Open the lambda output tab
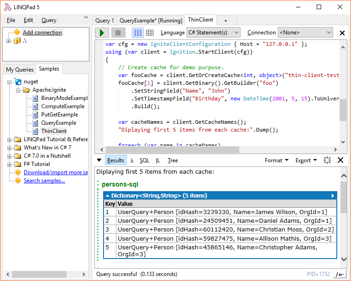The width and height of the screenshot is (351, 281). (x=132, y=160)
